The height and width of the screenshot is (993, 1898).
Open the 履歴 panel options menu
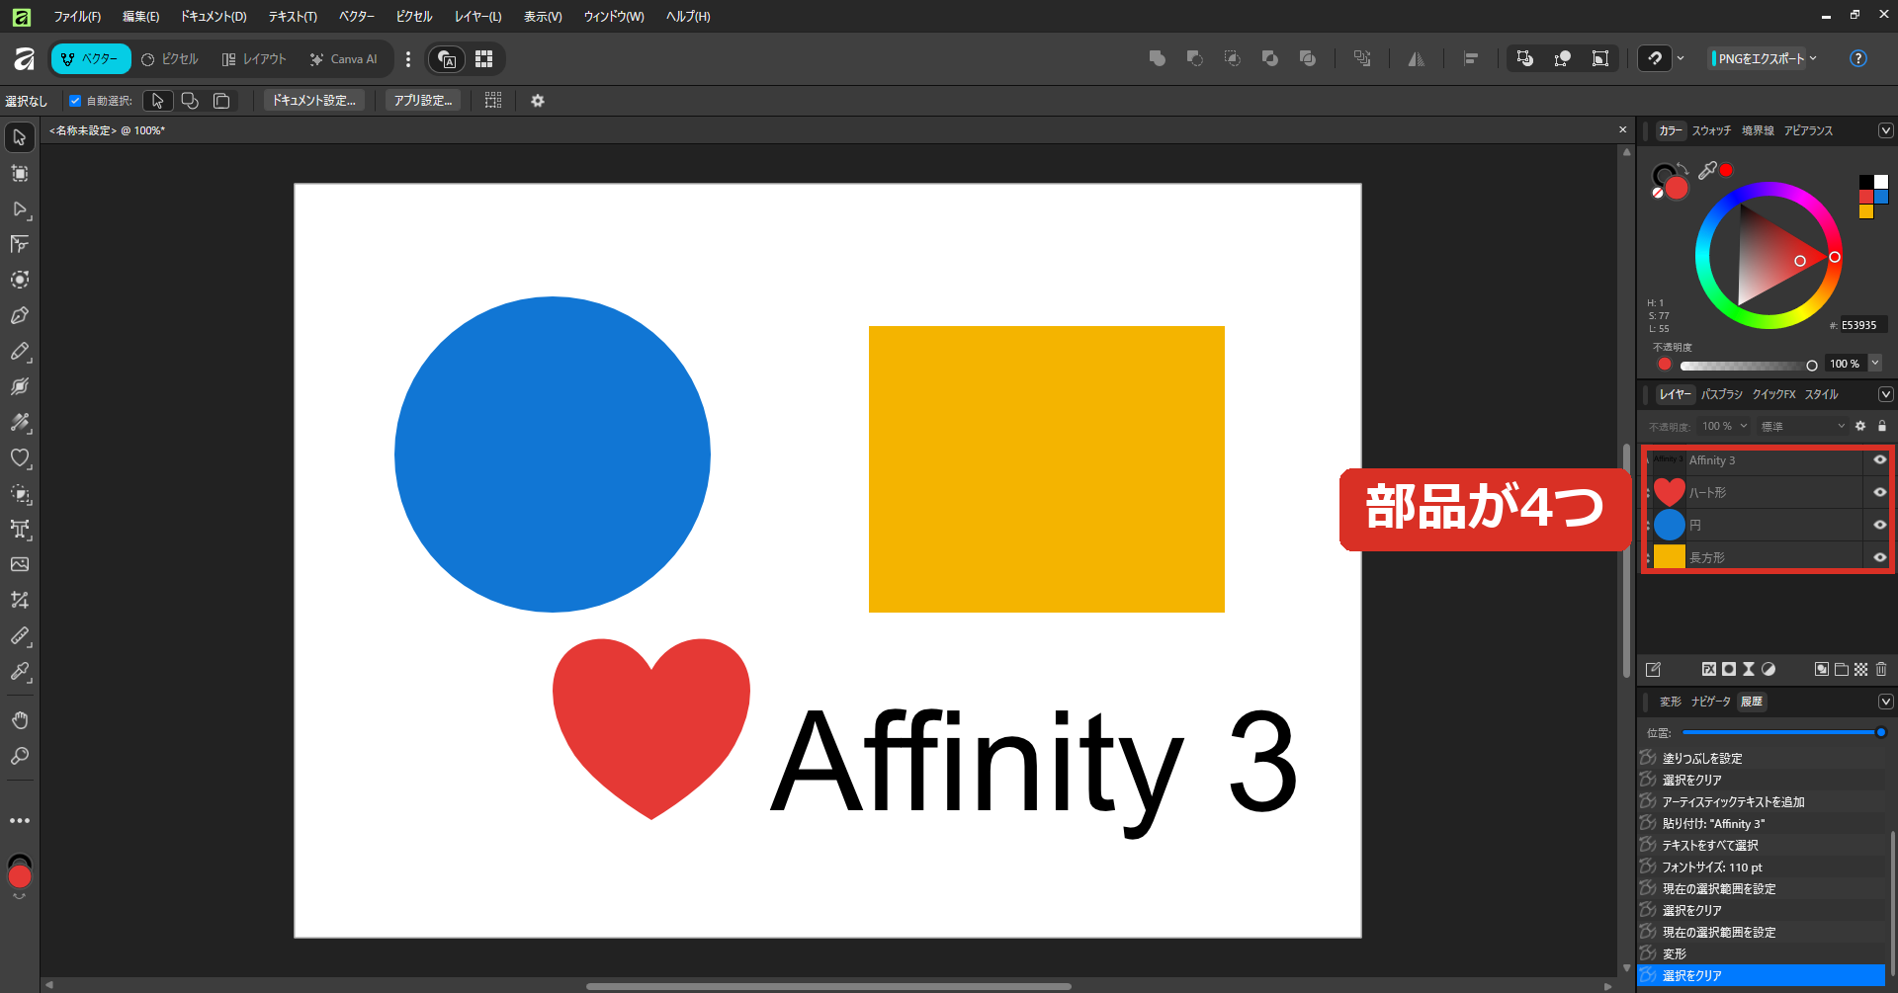click(x=1886, y=702)
